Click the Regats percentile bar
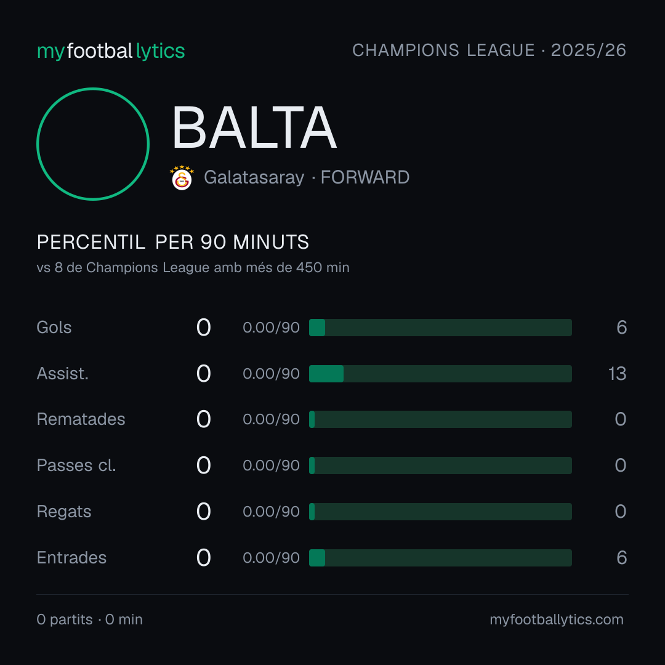The width and height of the screenshot is (665, 665). click(440, 512)
